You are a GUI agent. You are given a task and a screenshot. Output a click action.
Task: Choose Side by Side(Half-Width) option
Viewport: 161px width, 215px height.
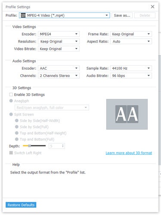pos(17,120)
